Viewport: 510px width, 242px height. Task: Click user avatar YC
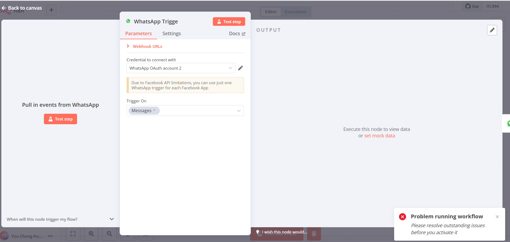[4, 236]
